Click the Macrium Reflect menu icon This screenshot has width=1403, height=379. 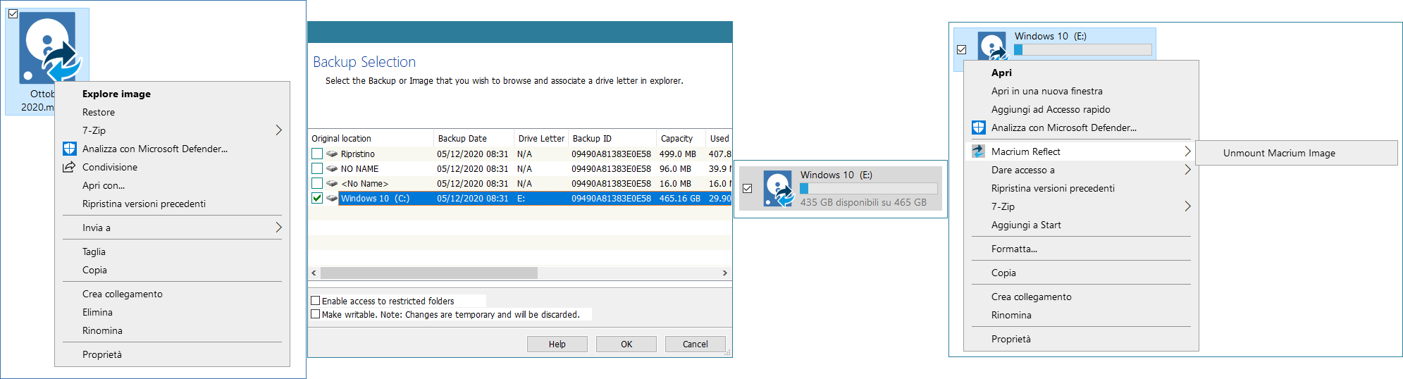978,151
